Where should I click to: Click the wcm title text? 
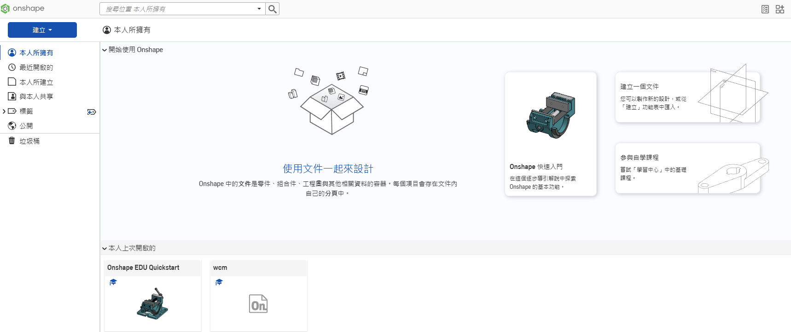click(x=220, y=268)
